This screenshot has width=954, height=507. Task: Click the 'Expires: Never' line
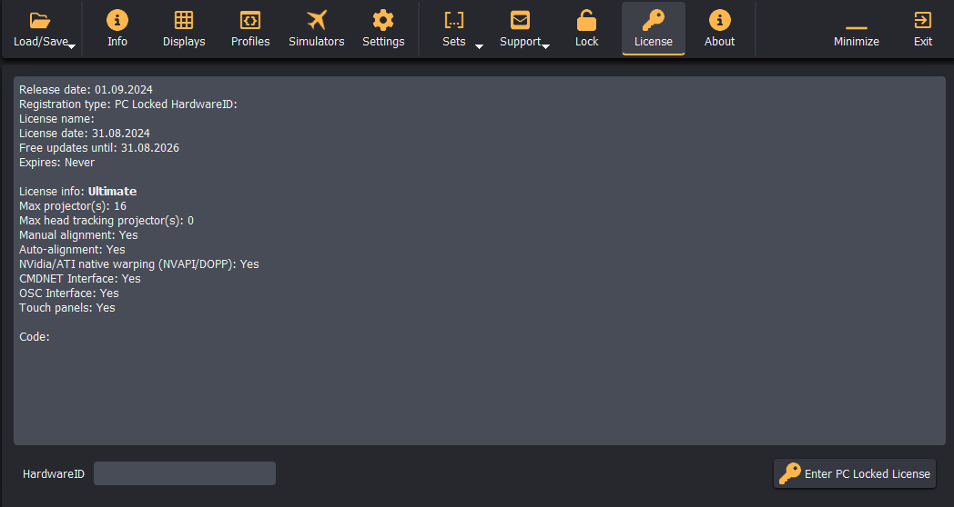[56, 162]
